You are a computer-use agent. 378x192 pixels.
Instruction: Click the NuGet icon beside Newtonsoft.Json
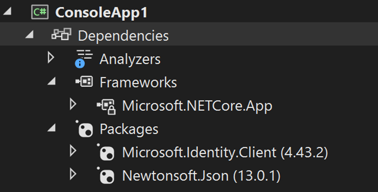point(105,175)
